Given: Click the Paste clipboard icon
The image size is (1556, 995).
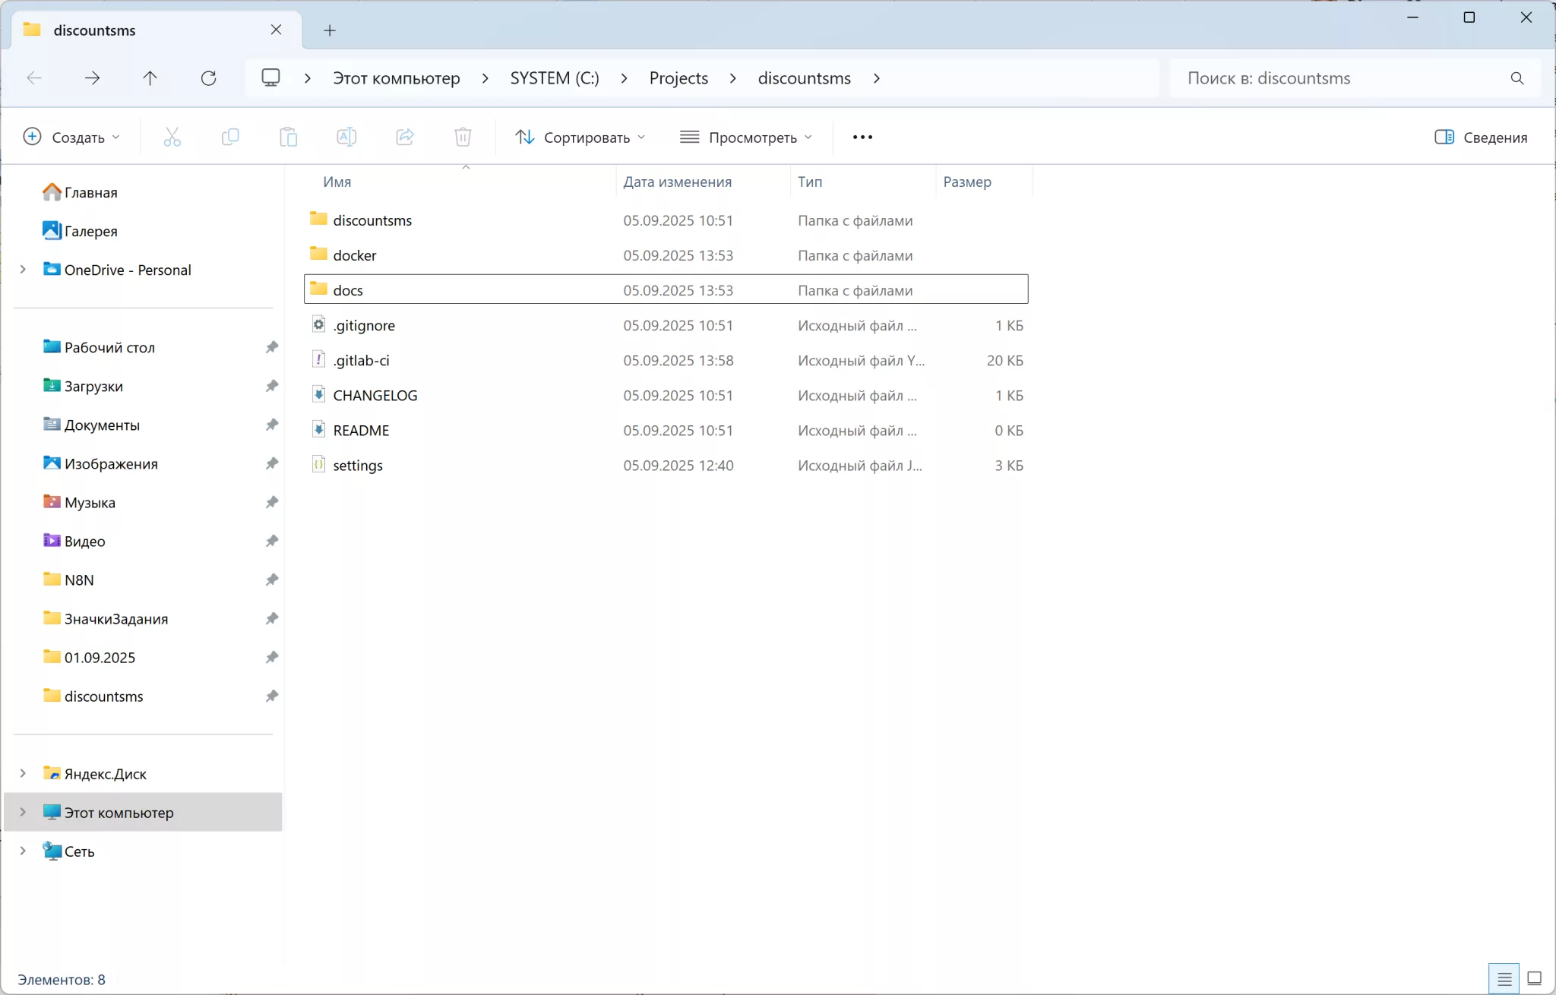Looking at the screenshot, I should (x=289, y=137).
